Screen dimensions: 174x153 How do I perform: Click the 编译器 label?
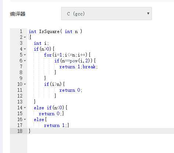tap(18, 14)
